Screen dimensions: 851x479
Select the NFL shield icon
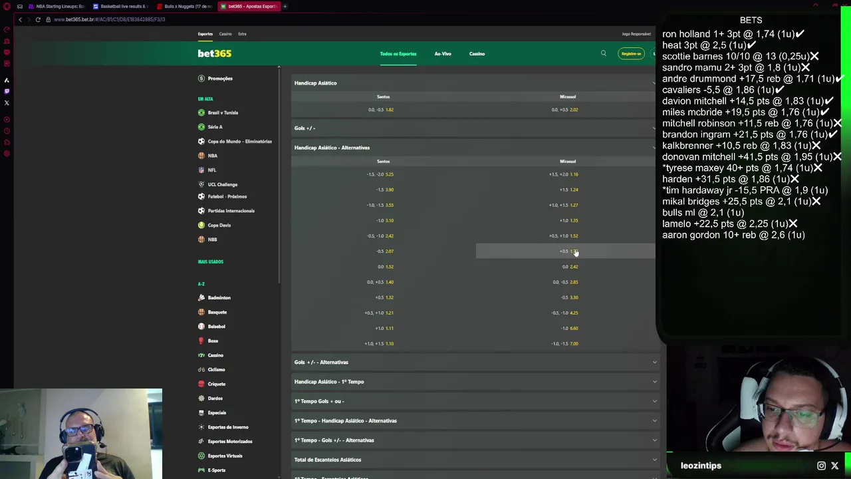[201, 170]
